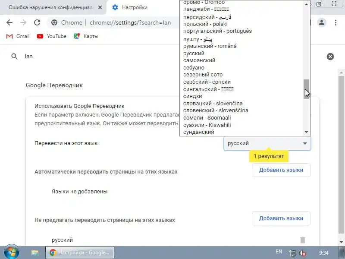This screenshot has height=259, width=345.
Task: Click the Языки не добавлены text
Action: 80,192
